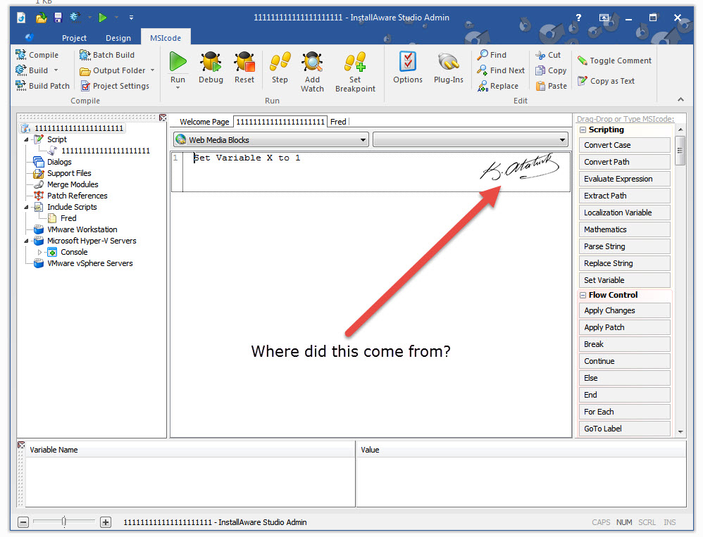Select VMware Workstation in the project tree
Image resolution: width=703 pixels, height=537 pixels.
point(82,229)
